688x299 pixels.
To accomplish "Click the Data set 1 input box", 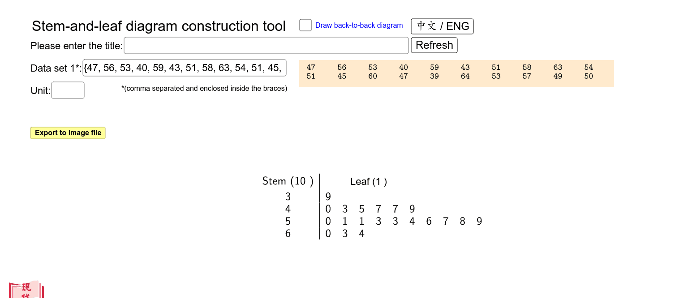I will (x=185, y=68).
